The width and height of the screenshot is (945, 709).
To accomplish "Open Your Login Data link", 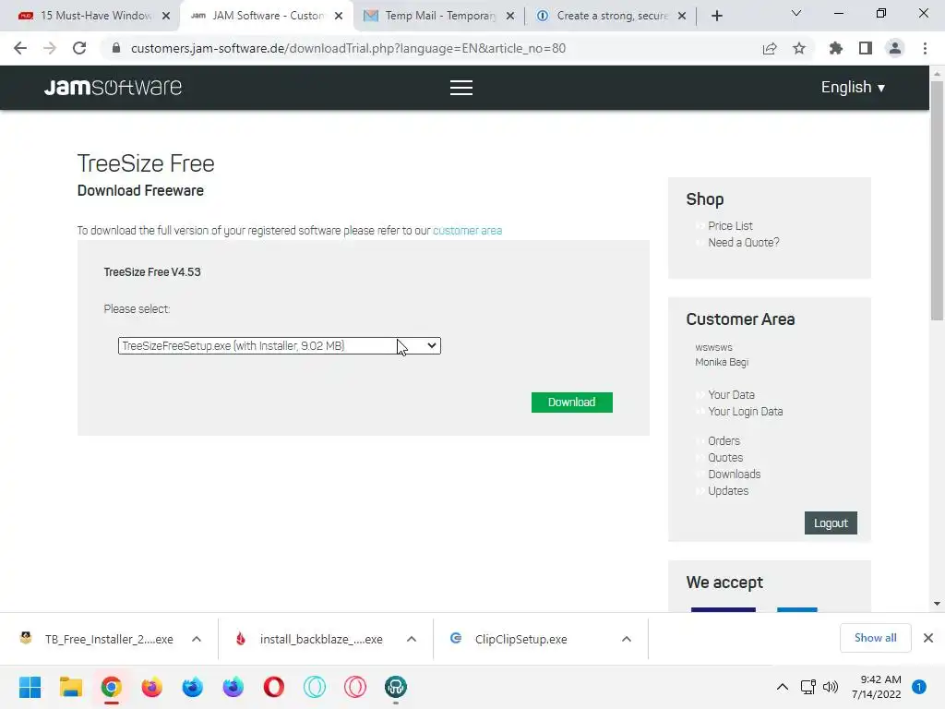I will click(x=745, y=411).
